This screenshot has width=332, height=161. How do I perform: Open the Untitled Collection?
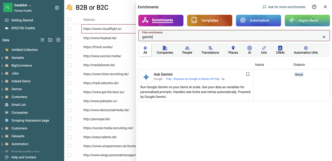(25, 50)
